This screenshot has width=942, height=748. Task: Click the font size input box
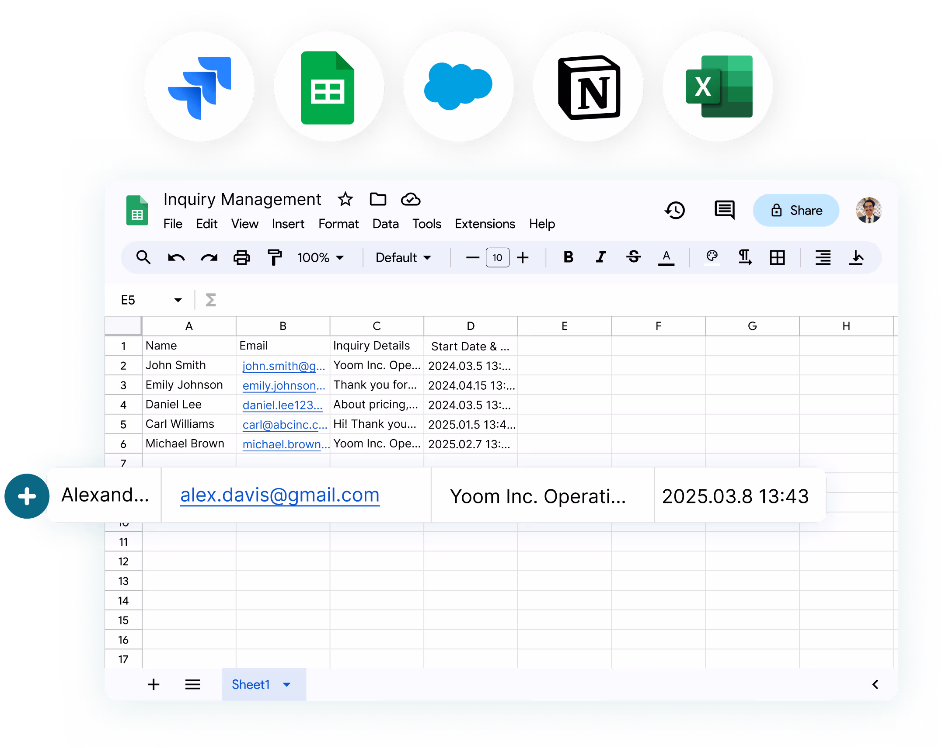point(497,257)
